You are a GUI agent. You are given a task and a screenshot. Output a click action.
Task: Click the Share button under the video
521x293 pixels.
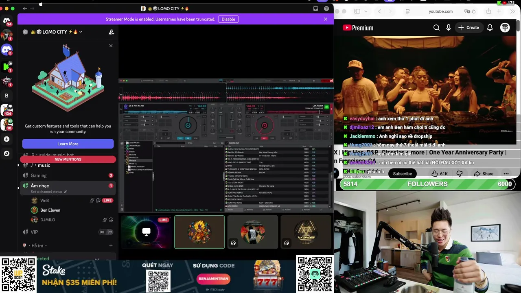(x=484, y=174)
